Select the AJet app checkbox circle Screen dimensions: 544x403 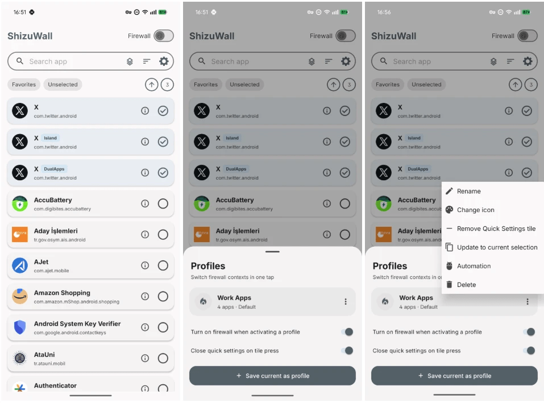[x=163, y=265]
